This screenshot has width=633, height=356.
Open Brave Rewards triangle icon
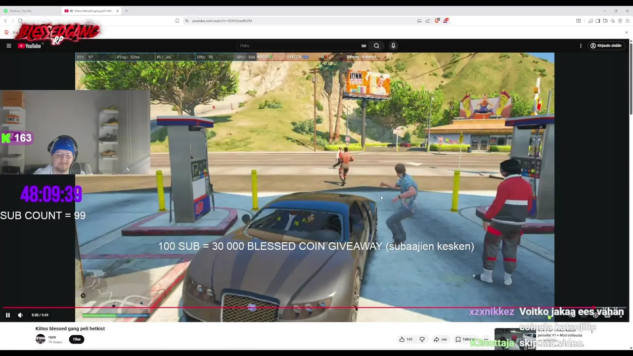tap(445, 21)
